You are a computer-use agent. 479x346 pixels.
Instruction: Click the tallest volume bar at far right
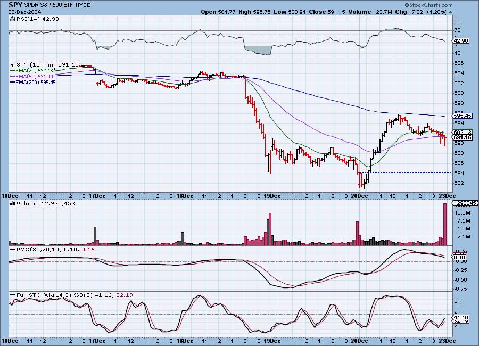pyautogui.click(x=445, y=224)
